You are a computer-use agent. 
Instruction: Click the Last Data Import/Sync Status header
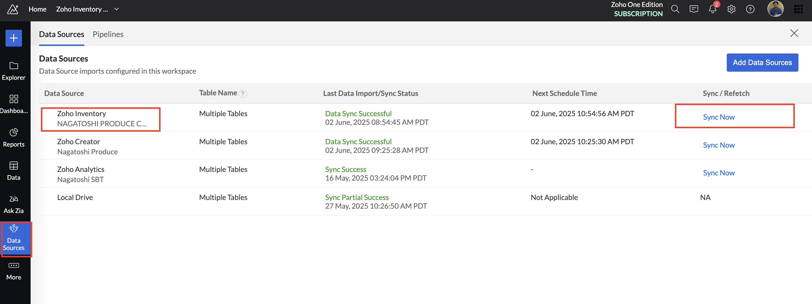370,93
